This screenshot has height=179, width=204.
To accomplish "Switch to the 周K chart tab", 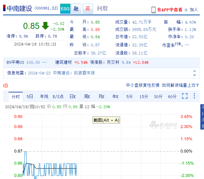I will [87, 96].
